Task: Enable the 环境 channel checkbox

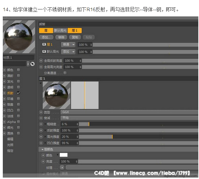Action: click(19, 98)
